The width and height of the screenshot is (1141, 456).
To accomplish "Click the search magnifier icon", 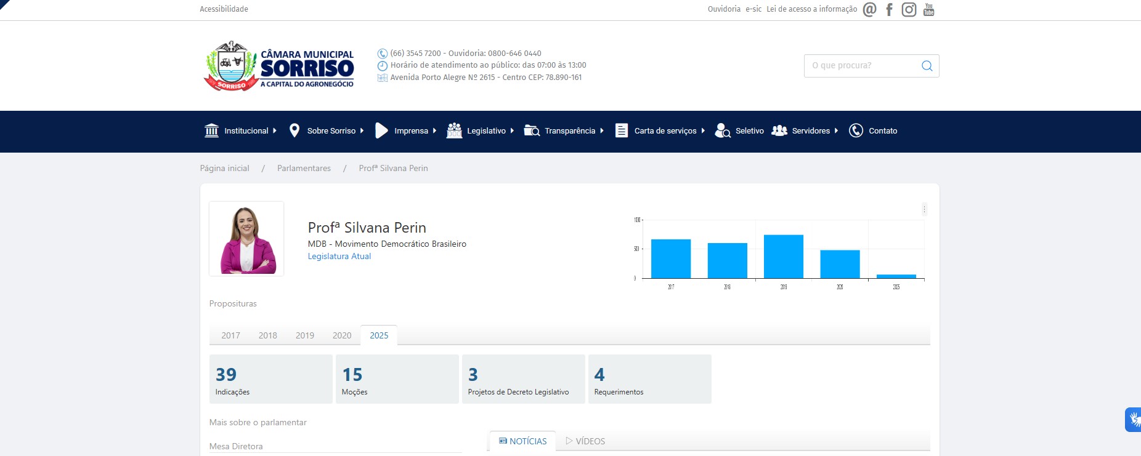I will [x=927, y=66].
